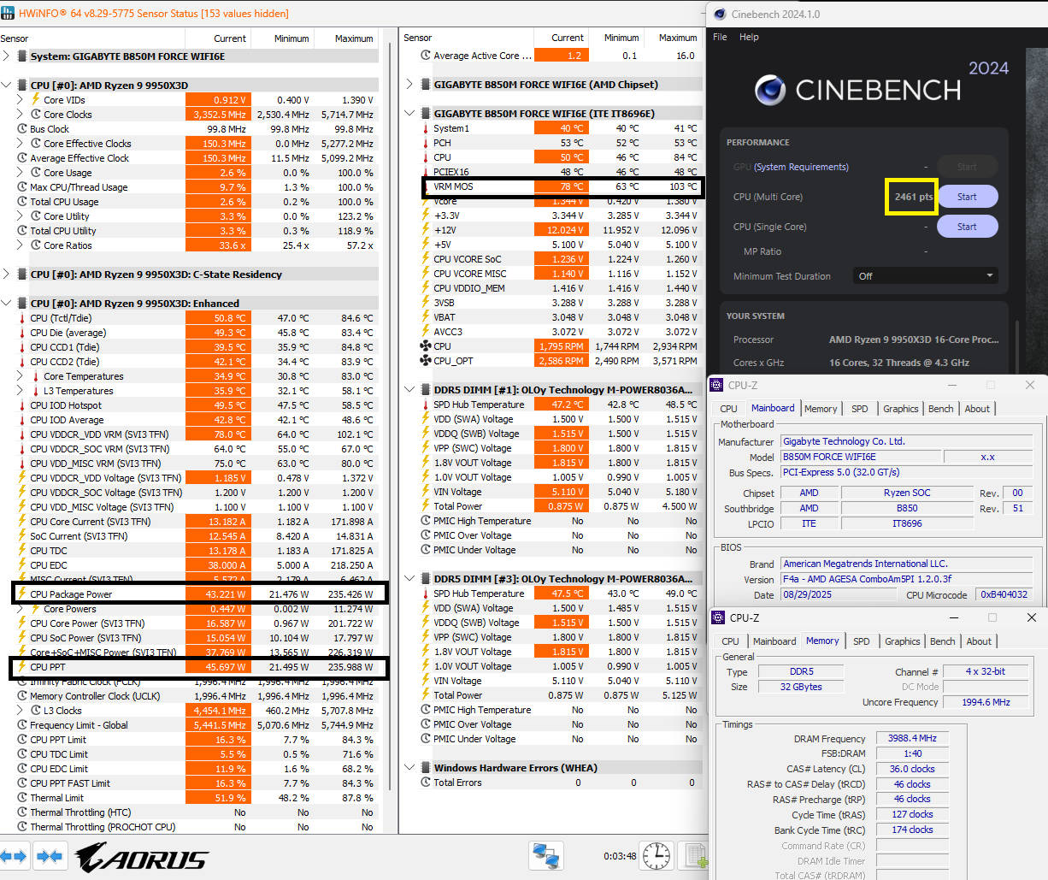This screenshot has width=1048, height=880.
Task: Click the CAS# Latency value 36.0 clocks
Action: [x=912, y=769]
